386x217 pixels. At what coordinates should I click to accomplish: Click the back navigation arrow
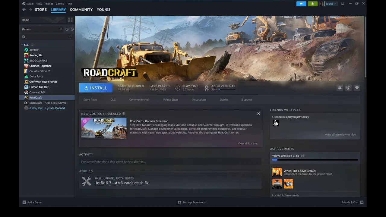[24, 10]
